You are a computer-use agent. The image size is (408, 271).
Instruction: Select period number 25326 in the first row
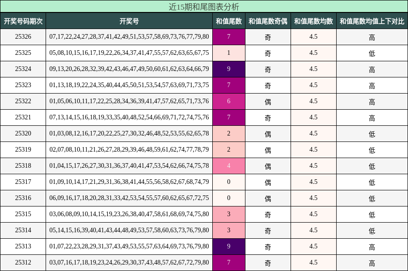click(23, 36)
